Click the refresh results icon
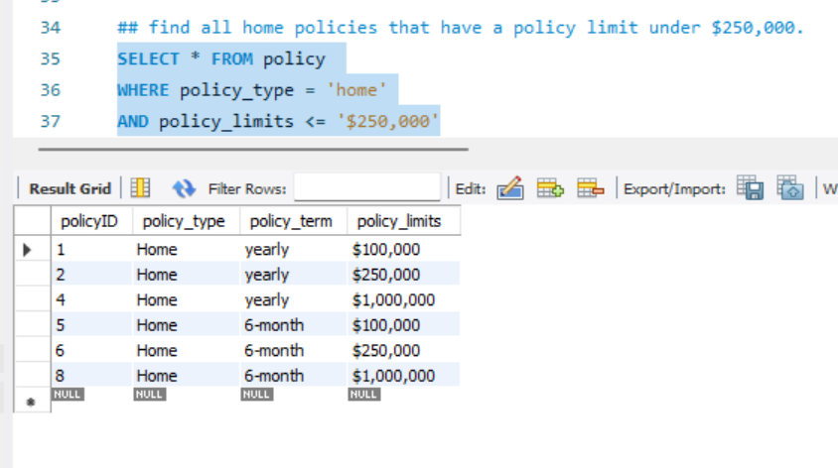Image resolution: width=838 pixels, height=468 pixels. [x=184, y=188]
